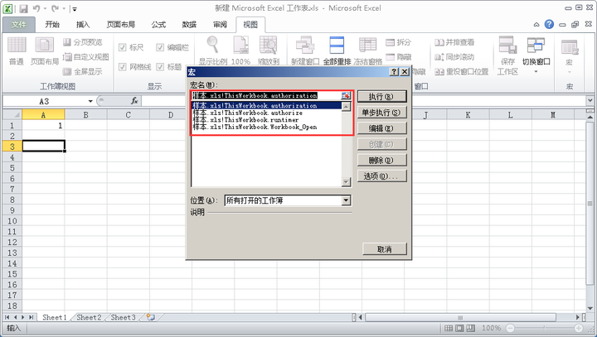597x337 pixels.
Task: Expand the quick access toolbar customize arrow
Action: [x=75, y=9]
